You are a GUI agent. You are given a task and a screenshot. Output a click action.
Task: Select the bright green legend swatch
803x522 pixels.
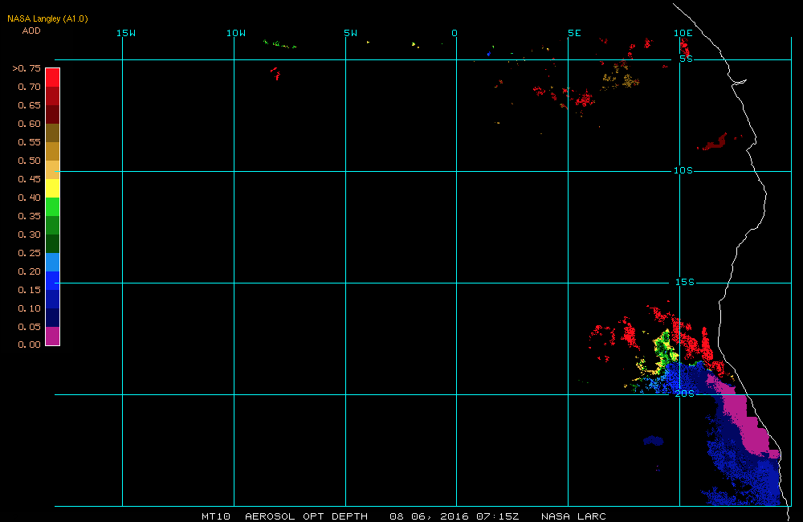click(52, 206)
